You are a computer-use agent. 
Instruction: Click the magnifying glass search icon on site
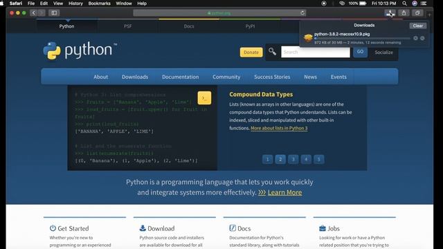(x=272, y=51)
